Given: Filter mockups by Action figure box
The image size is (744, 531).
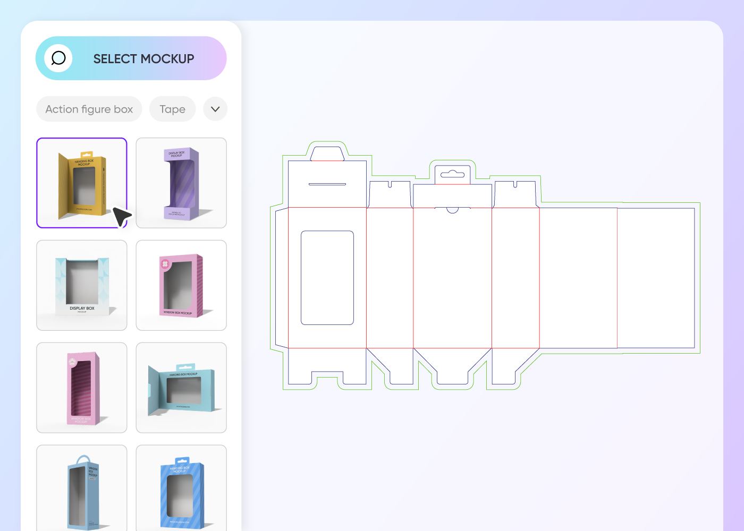Looking at the screenshot, I should tap(89, 109).
